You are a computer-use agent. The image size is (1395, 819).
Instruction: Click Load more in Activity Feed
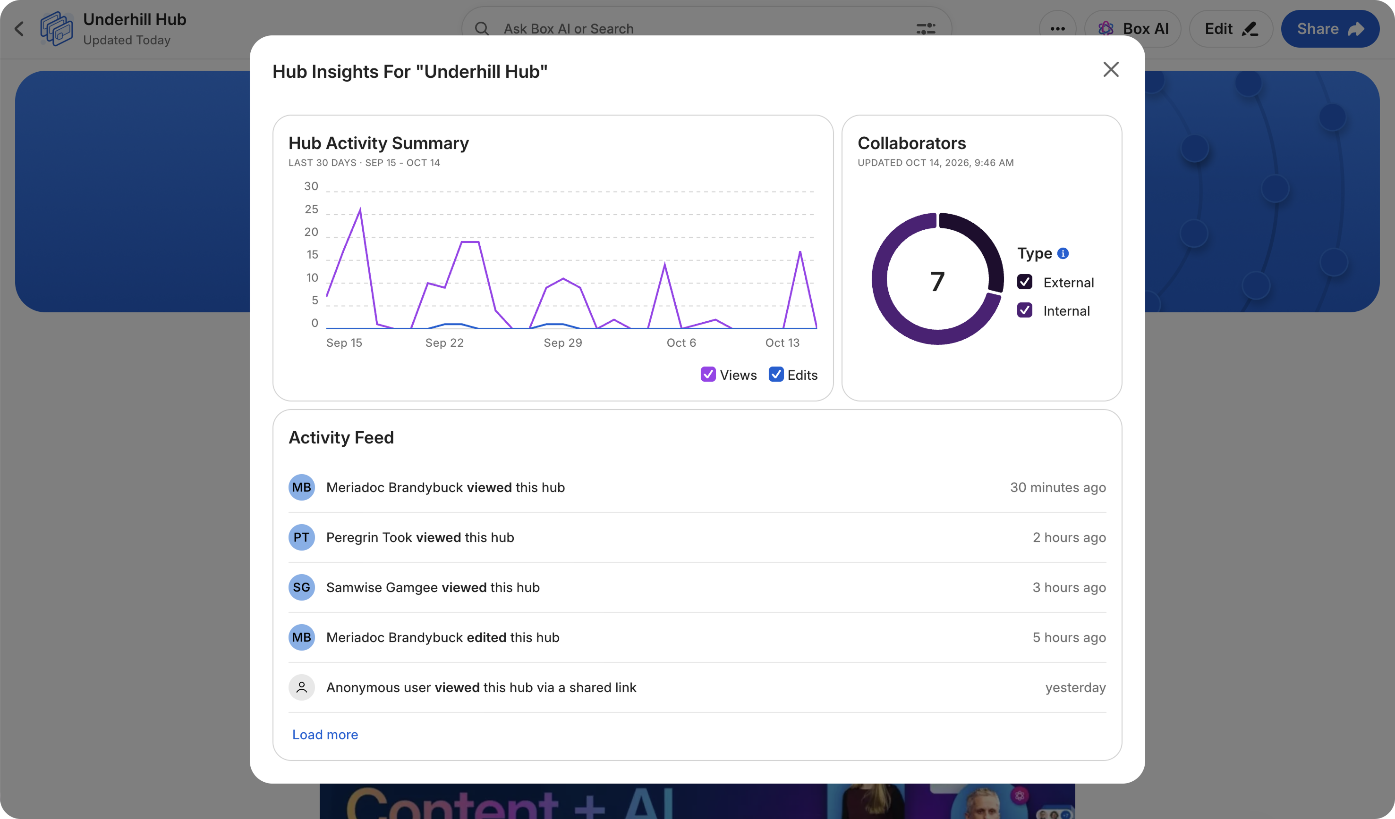(325, 735)
